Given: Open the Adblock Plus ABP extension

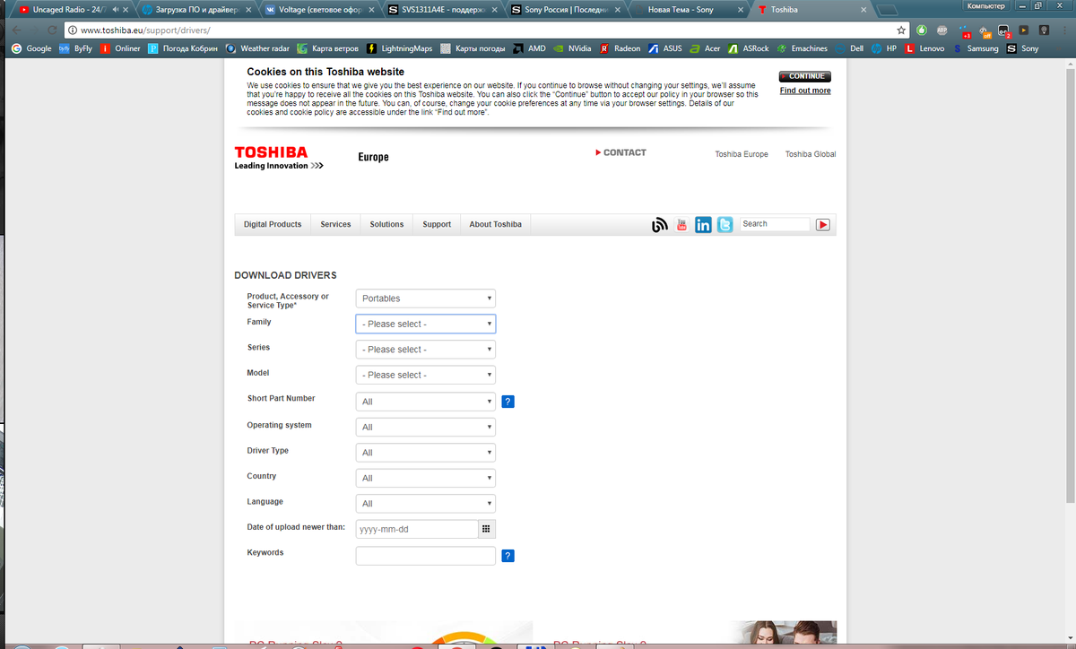Looking at the screenshot, I should tap(942, 30).
